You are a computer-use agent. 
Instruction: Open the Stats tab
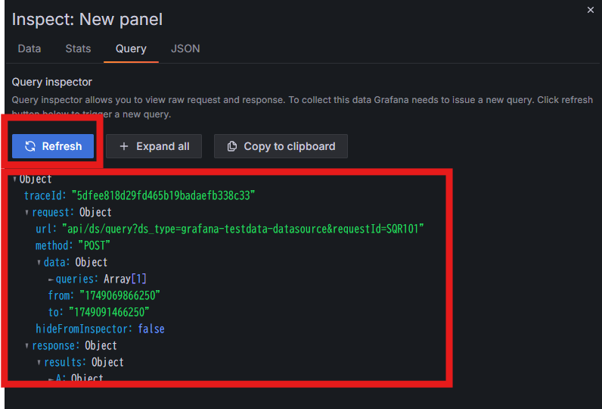tap(78, 48)
